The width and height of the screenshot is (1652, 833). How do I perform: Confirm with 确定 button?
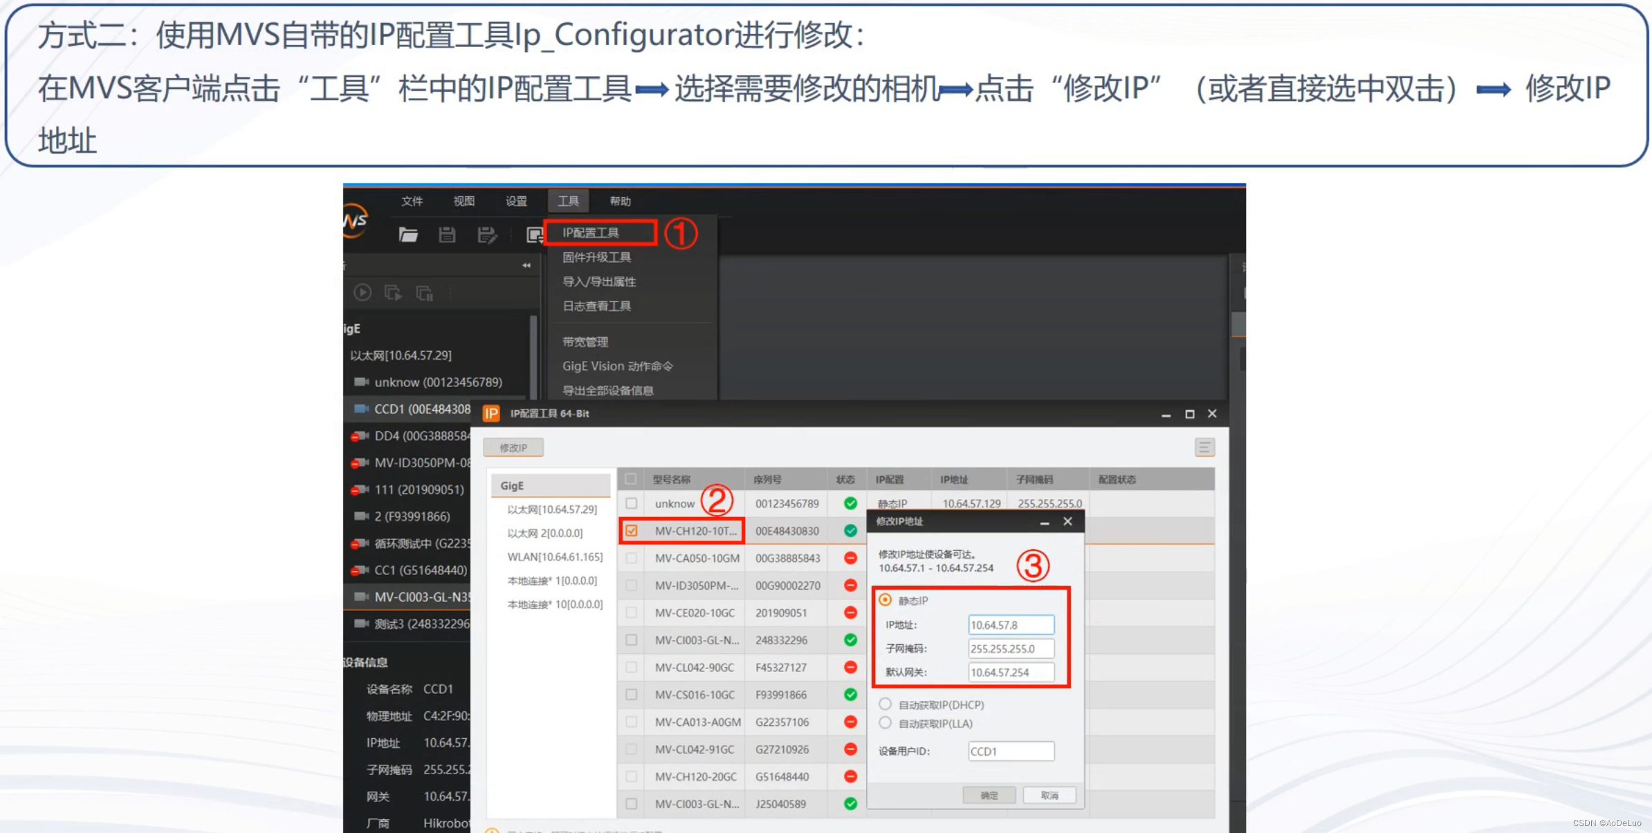(989, 796)
